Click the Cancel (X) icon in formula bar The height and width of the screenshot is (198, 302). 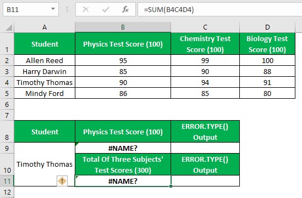pos(86,9)
